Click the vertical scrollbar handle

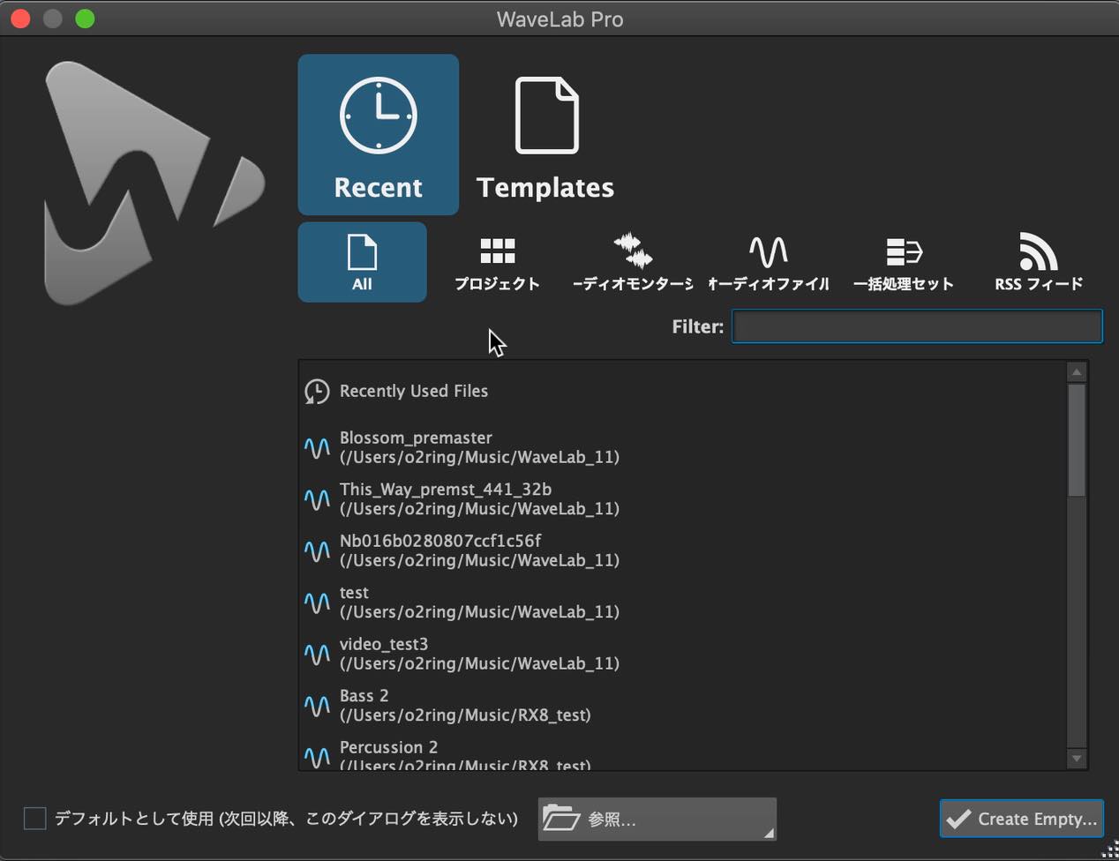(1076, 440)
